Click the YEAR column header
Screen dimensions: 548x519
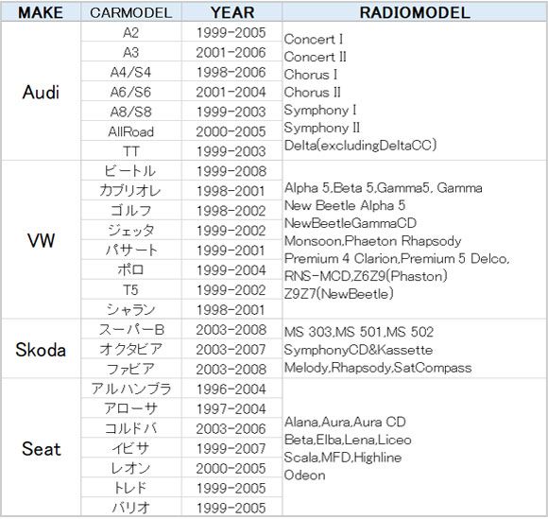pos(232,12)
